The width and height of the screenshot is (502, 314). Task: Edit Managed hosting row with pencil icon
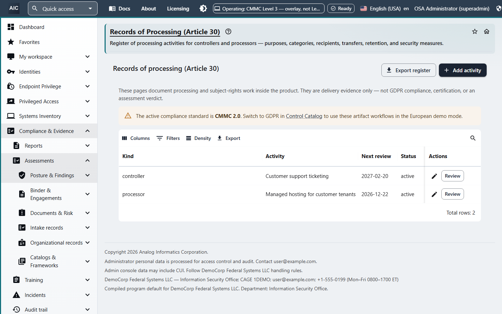pyautogui.click(x=434, y=194)
